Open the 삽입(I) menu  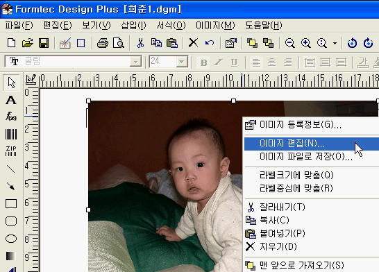(x=133, y=25)
